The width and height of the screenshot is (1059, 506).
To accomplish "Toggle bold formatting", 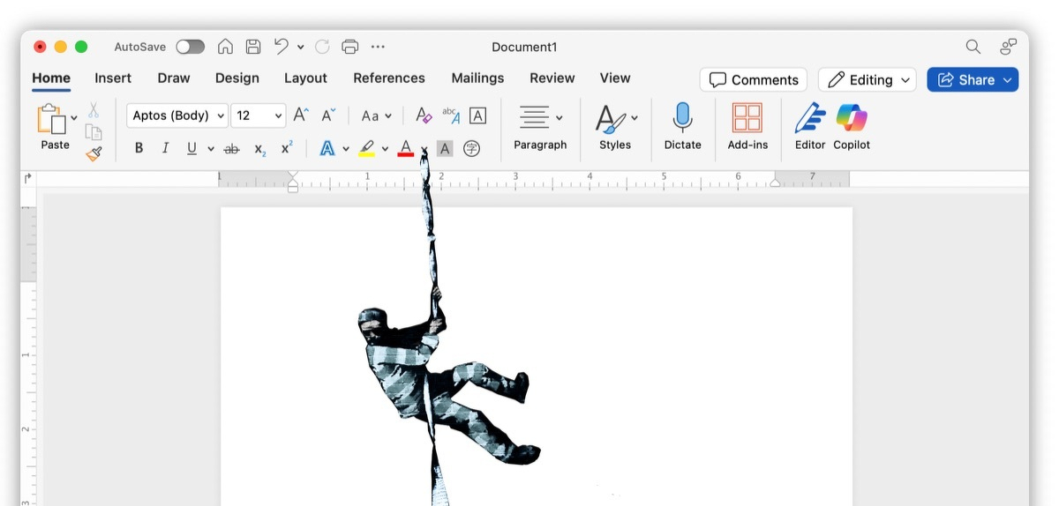I will click(139, 149).
